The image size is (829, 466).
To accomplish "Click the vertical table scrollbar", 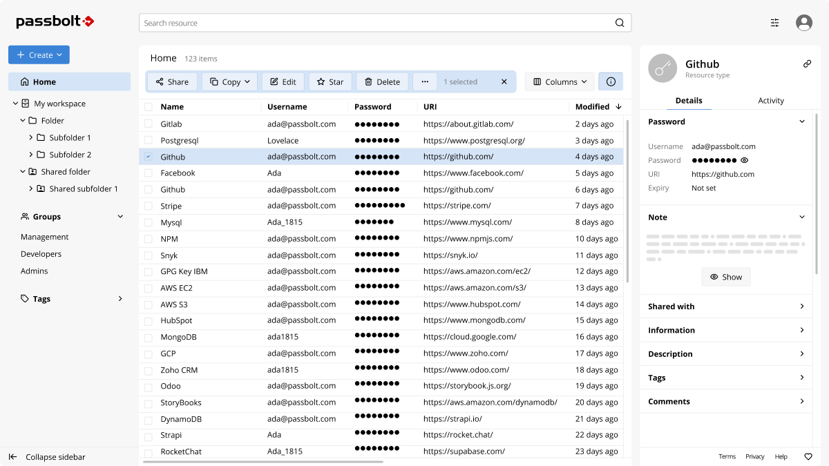I will click(x=627, y=200).
